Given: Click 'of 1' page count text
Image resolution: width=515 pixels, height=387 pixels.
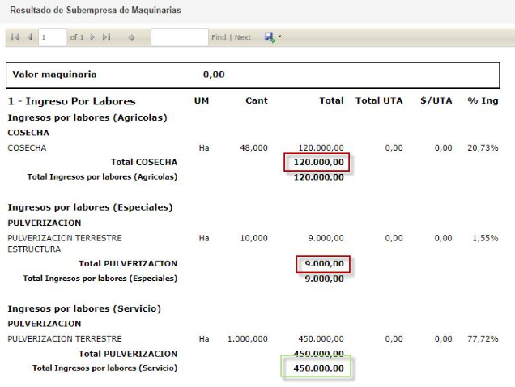Looking at the screenshot, I should (x=77, y=37).
